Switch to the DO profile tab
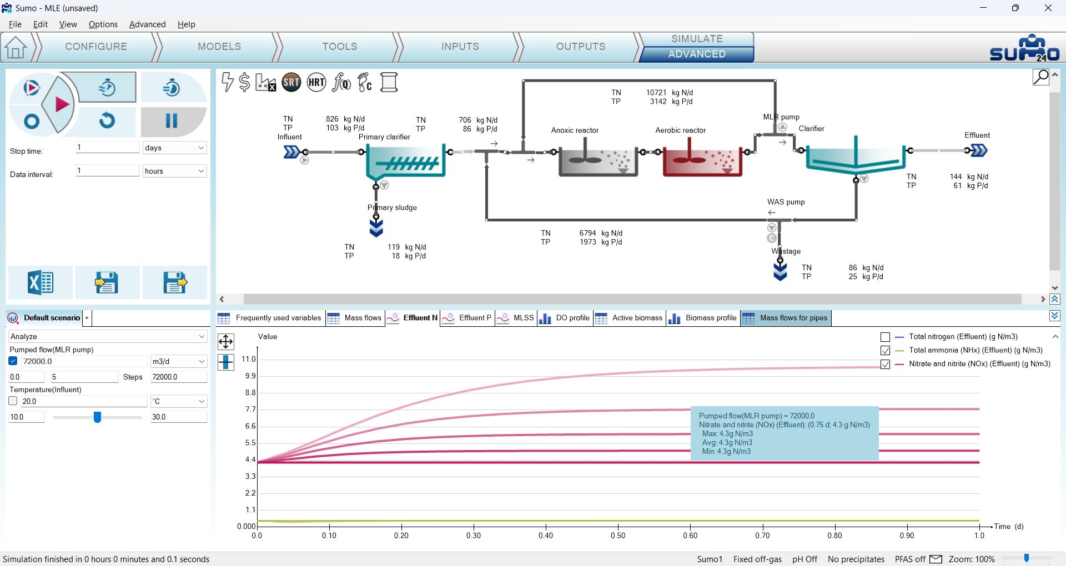 click(x=565, y=318)
